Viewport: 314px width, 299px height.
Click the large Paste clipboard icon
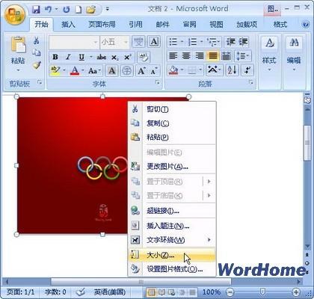(18, 45)
